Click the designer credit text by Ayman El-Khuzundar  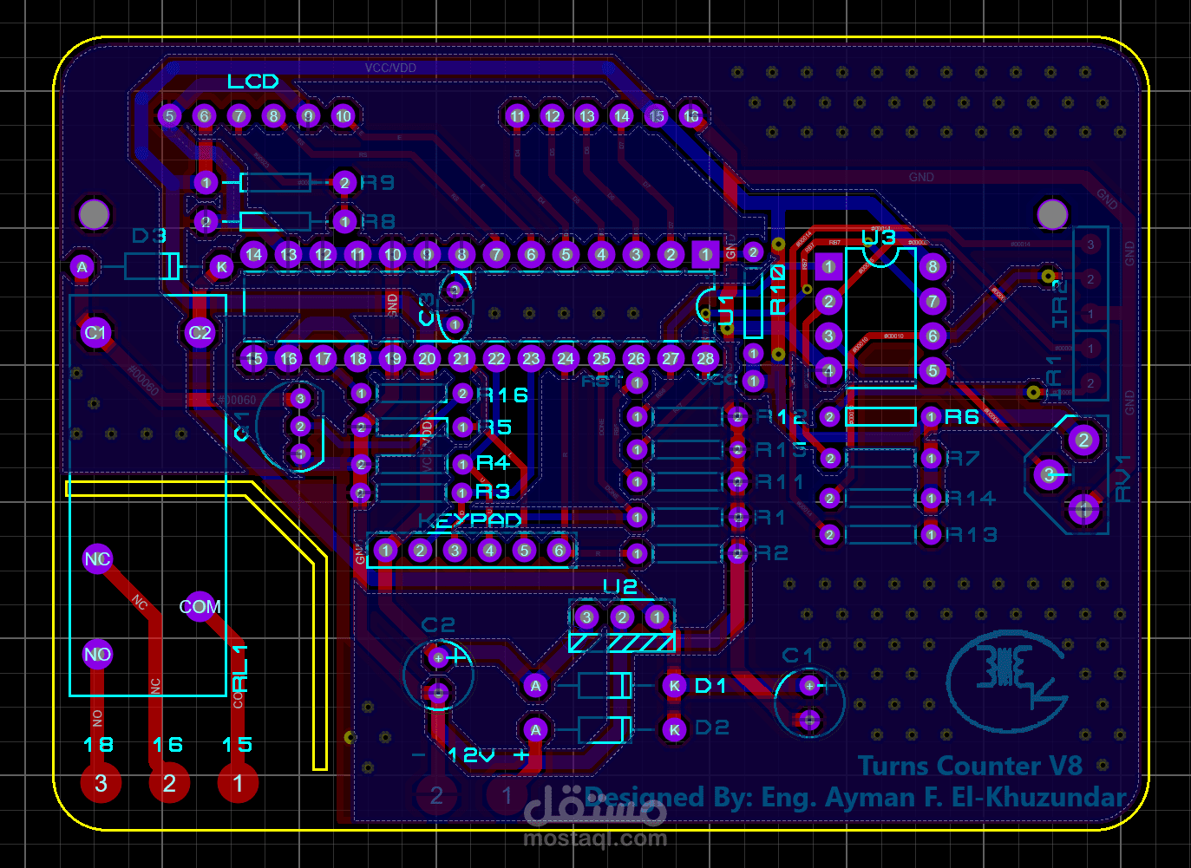pyautogui.click(x=854, y=797)
